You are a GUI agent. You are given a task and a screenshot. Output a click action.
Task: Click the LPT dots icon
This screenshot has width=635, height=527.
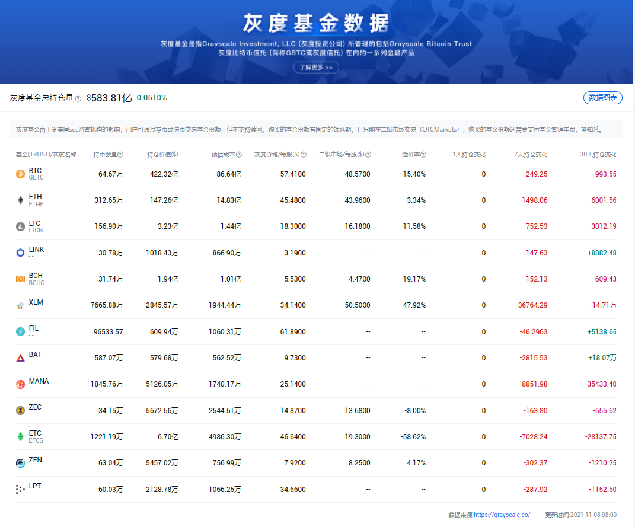pos(20,490)
